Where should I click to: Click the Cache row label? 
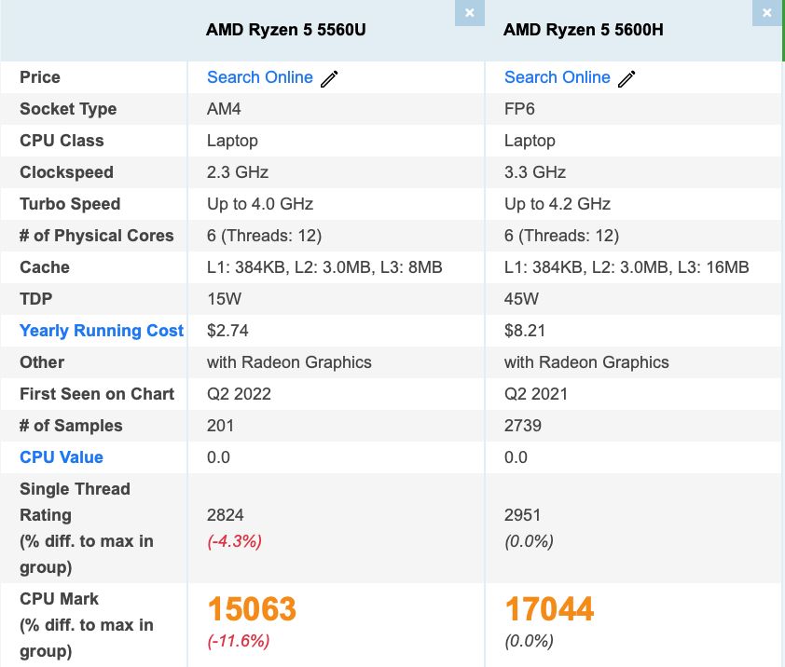click(x=45, y=267)
